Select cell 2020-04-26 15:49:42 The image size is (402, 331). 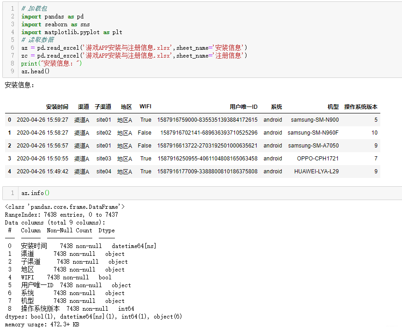click(x=42, y=171)
